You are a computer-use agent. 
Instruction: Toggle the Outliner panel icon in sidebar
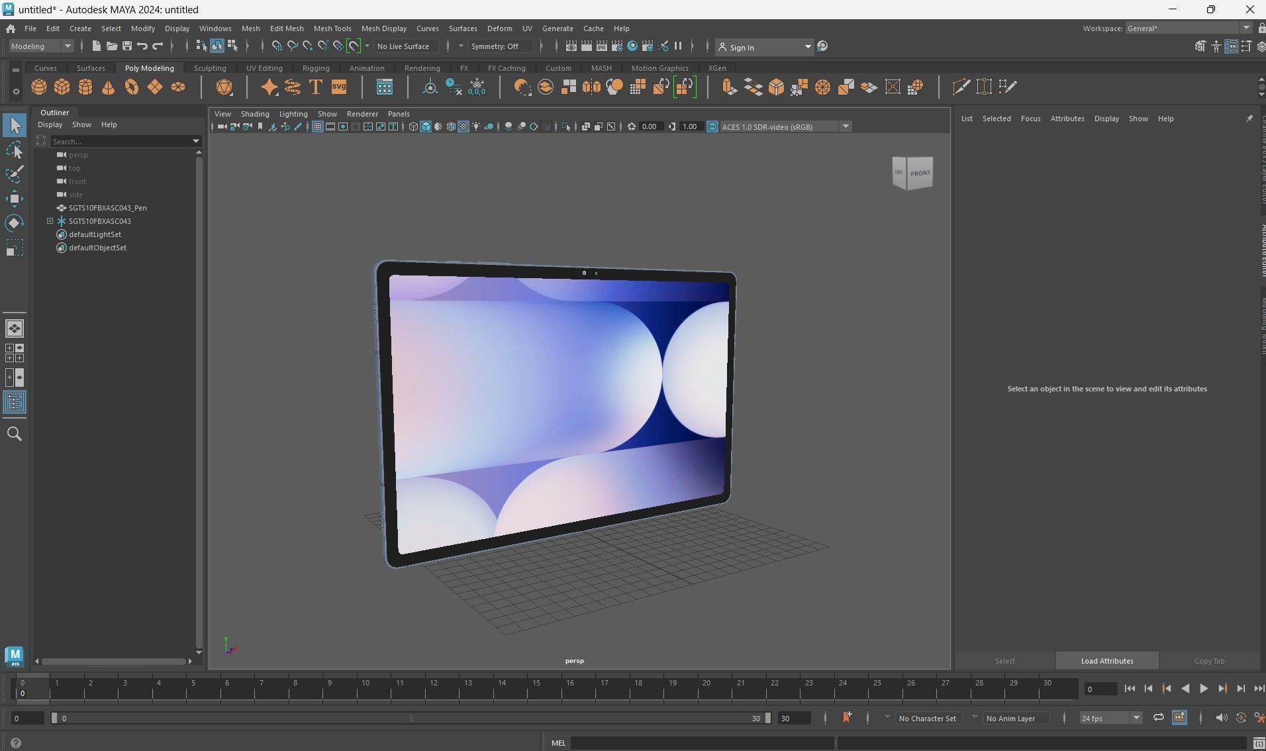click(x=15, y=402)
